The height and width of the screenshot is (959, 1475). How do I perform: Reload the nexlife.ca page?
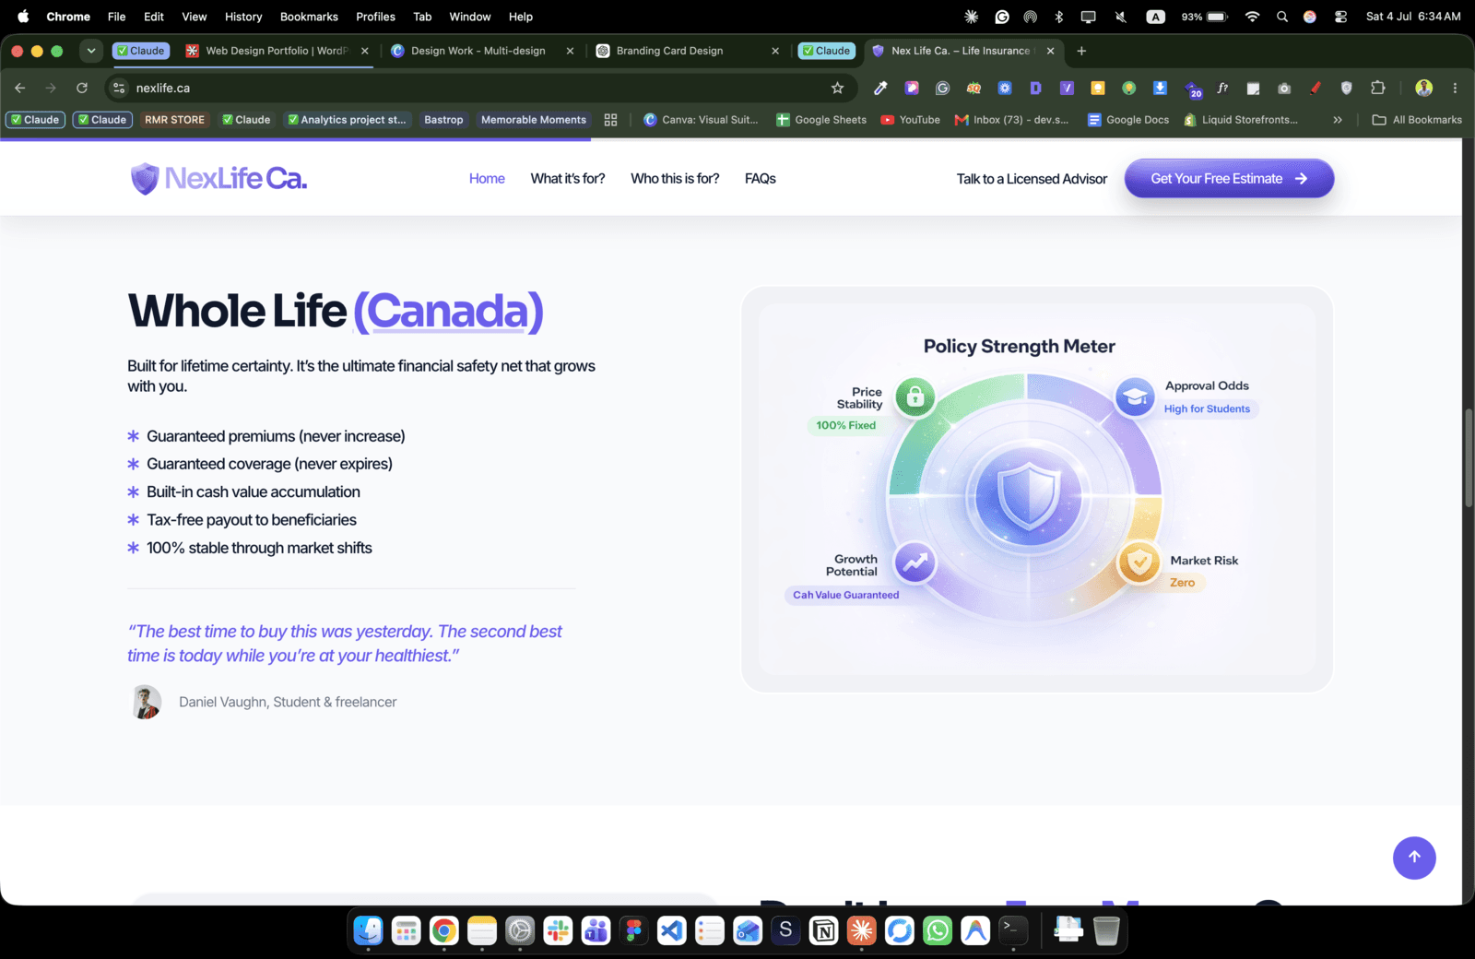(82, 88)
